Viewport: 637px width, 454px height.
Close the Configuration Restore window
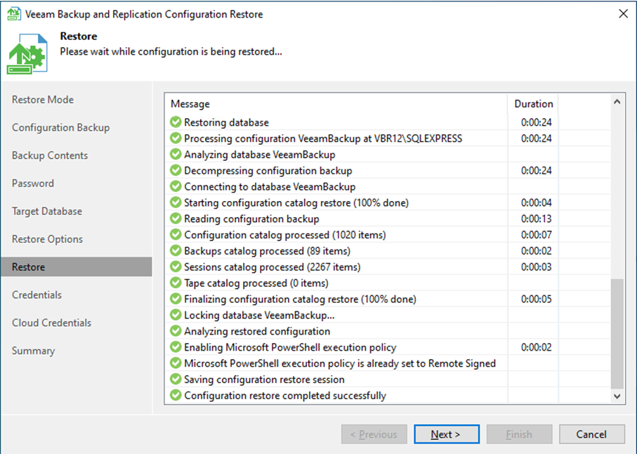click(x=623, y=14)
